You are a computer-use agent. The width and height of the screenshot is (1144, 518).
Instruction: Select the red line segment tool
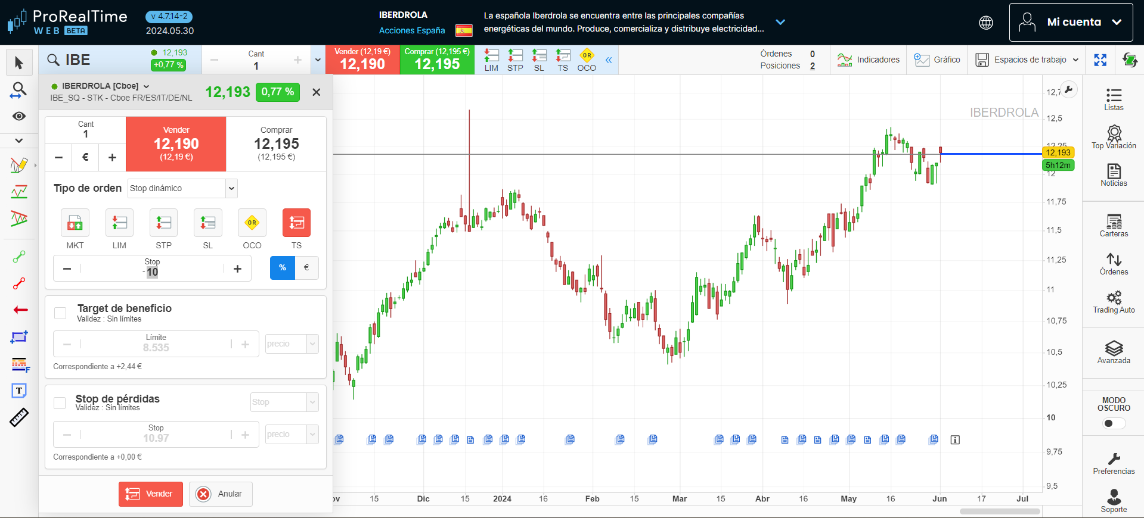19,283
